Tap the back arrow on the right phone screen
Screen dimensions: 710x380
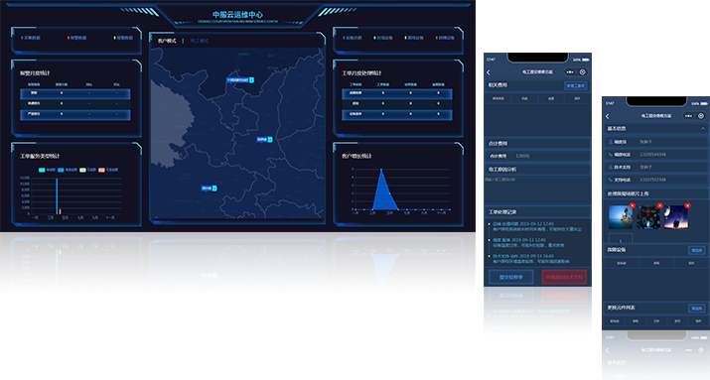pos(607,116)
